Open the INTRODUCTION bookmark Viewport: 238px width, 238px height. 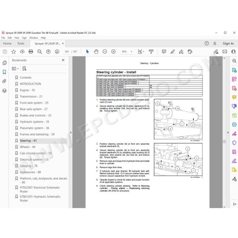click(30, 84)
